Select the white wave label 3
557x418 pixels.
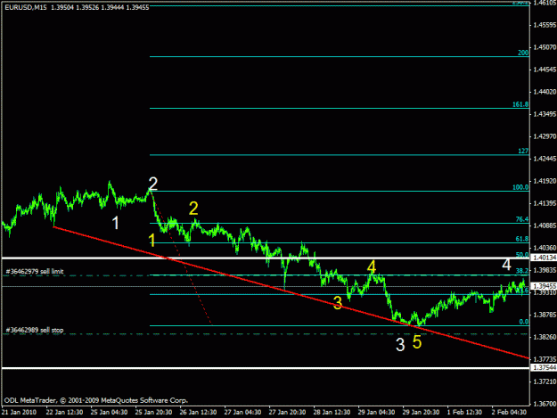(400, 345)
